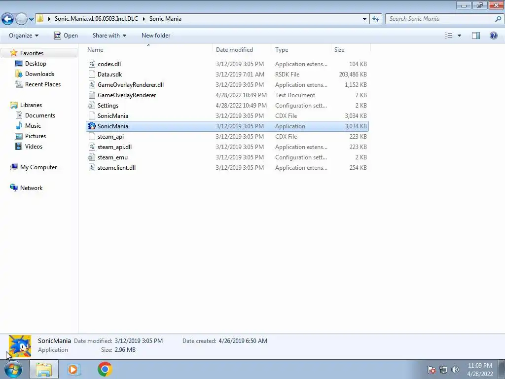The height and width of the screenshot is (379, 505).
Task: Open the volume speaker tray icon
Action: [x=455, y=370]
